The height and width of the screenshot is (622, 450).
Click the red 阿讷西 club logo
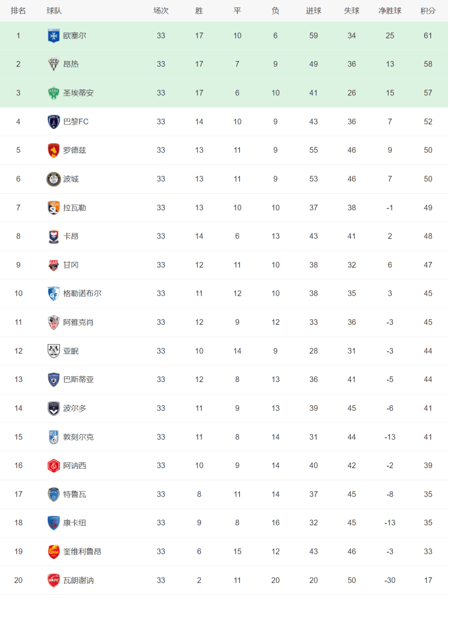[x=53, y=466]
